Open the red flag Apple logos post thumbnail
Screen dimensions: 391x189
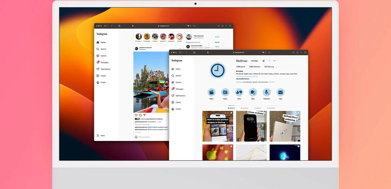pyautogui.click(x=218, y=153)
